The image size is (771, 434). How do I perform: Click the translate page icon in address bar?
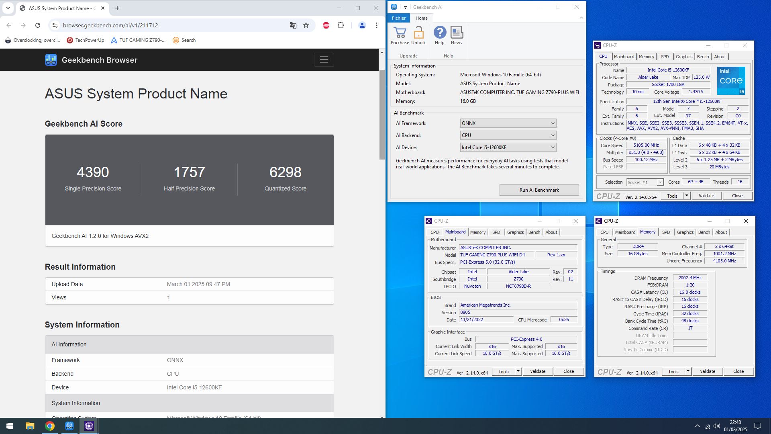pyautogui.click(x=293, y=25)
